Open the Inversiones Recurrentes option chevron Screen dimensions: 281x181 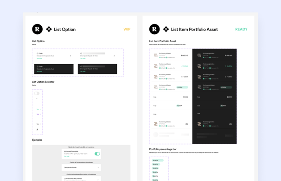(98, 180)
